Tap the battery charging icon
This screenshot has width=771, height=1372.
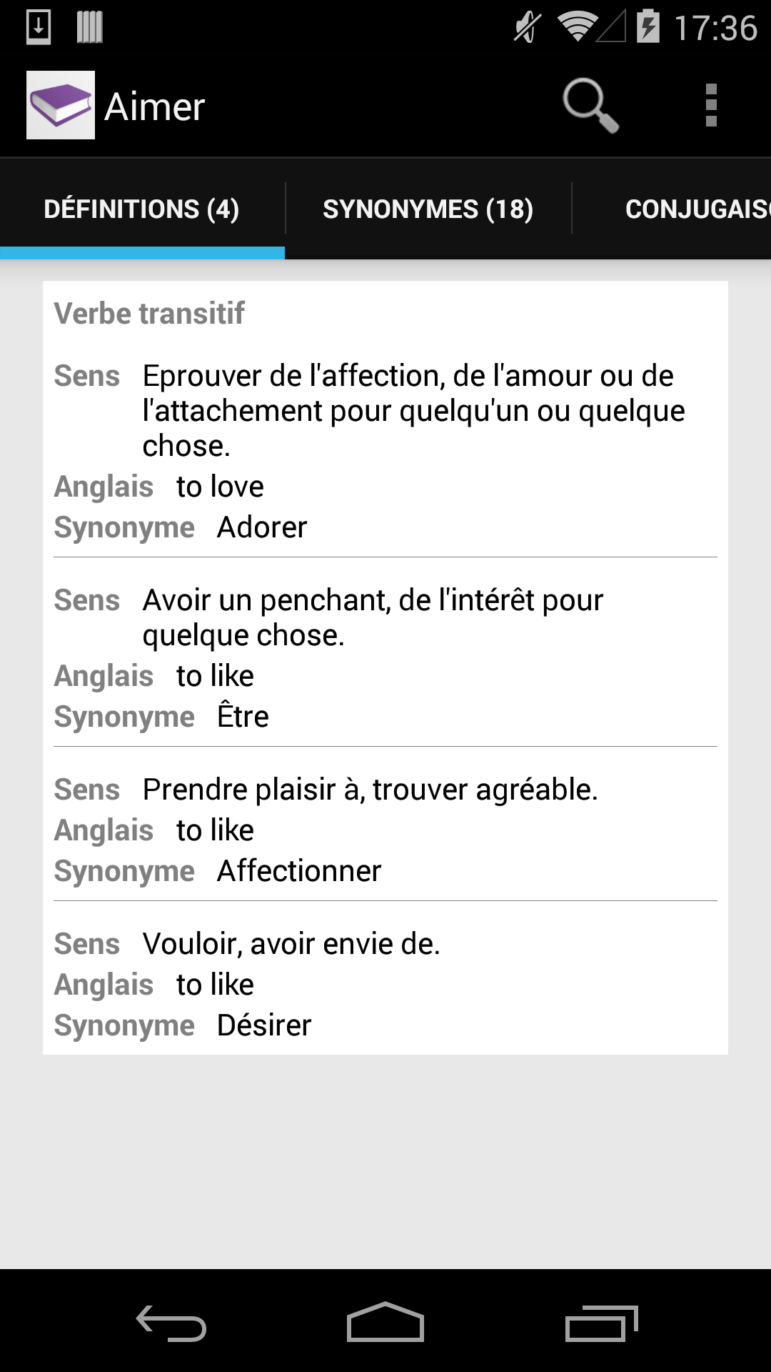pyautogui.click(x=648, y=27)
